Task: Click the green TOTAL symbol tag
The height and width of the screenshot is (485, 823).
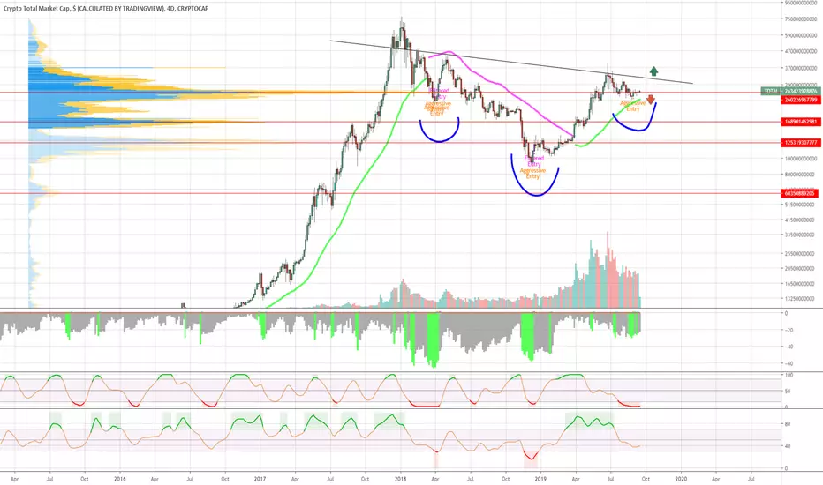Action: [x=771, y=91]
